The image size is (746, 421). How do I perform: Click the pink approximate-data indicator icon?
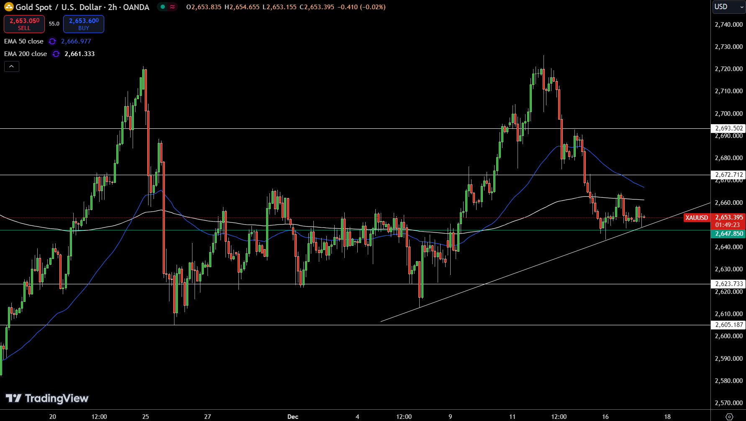(172, 7)
